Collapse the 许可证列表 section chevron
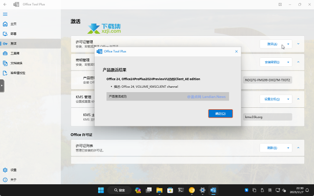The height and width of the screenshot is (196, 314). (x=298, y=148)
